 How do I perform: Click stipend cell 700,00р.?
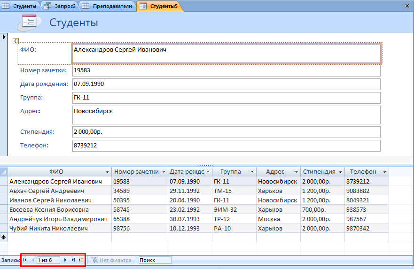point(322,210)
